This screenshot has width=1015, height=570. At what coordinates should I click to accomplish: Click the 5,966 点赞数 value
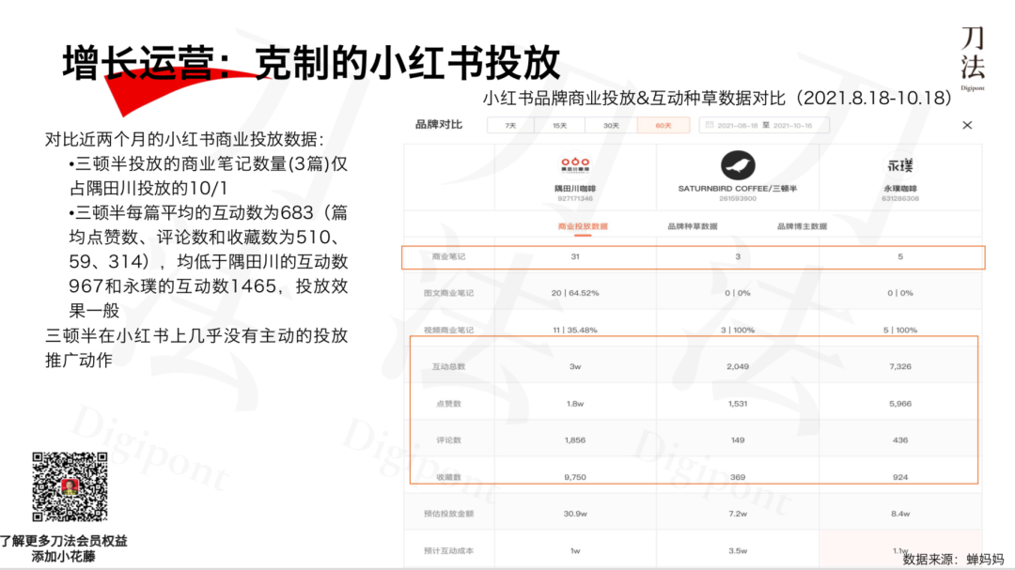900,404
